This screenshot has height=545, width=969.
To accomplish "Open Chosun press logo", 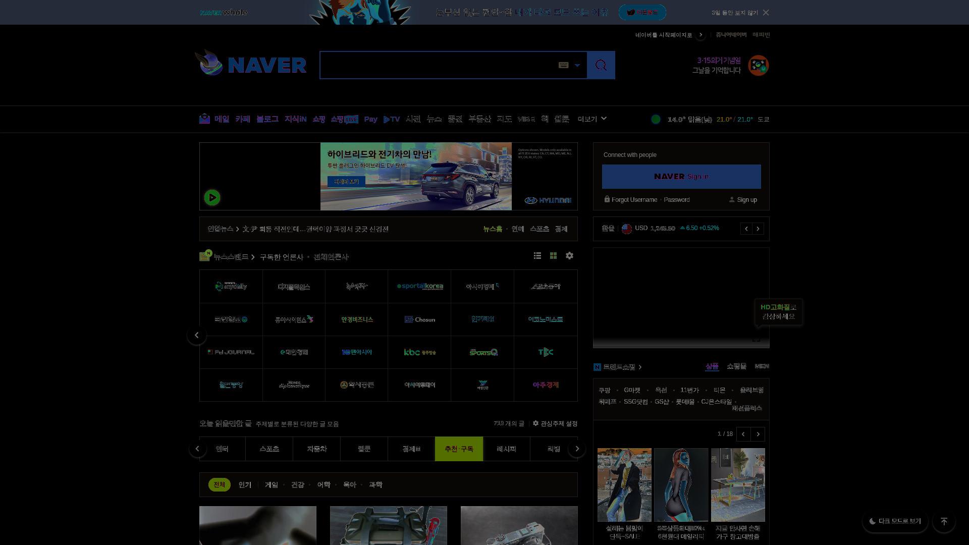I will pos(419,319).
